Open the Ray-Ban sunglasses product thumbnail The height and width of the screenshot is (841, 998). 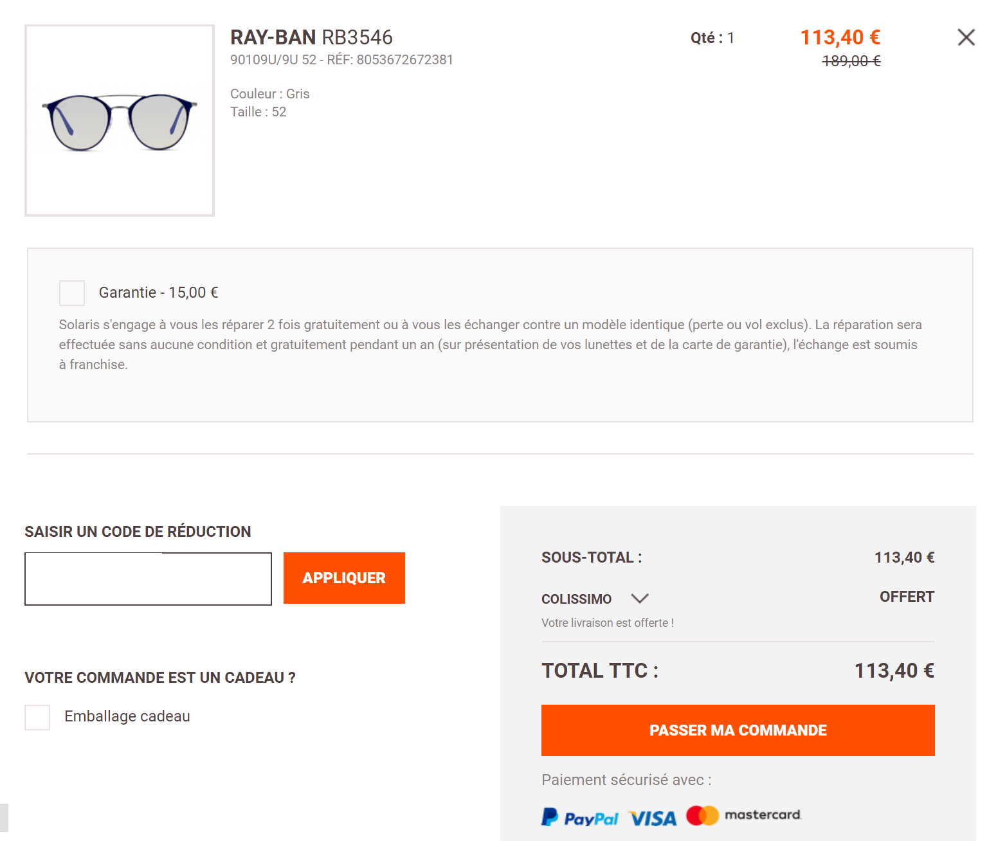(x=120, y=121)
